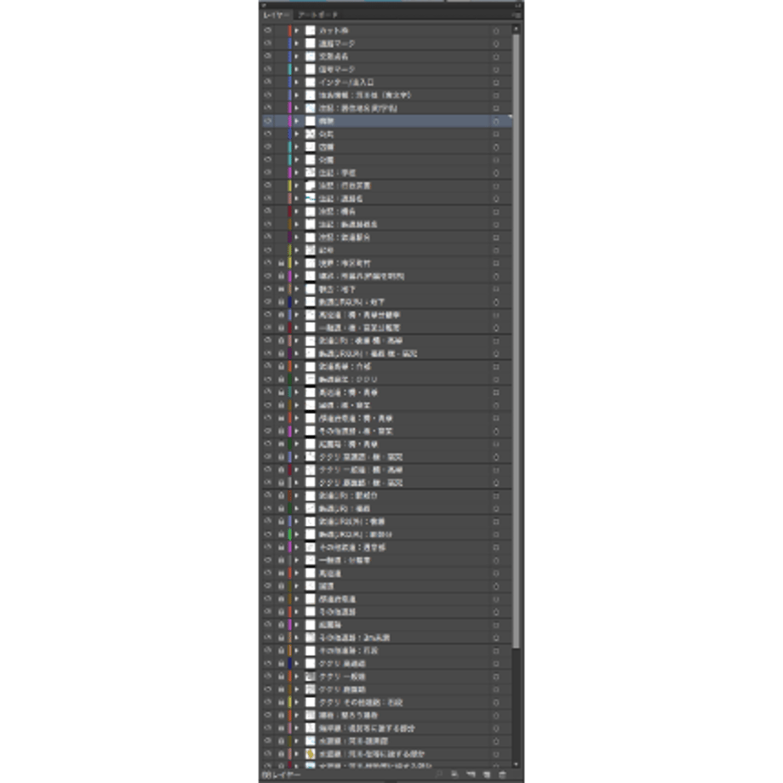Toggle visibility of the highlighted selected layer

pyautogui.click(x=268, y=121)
